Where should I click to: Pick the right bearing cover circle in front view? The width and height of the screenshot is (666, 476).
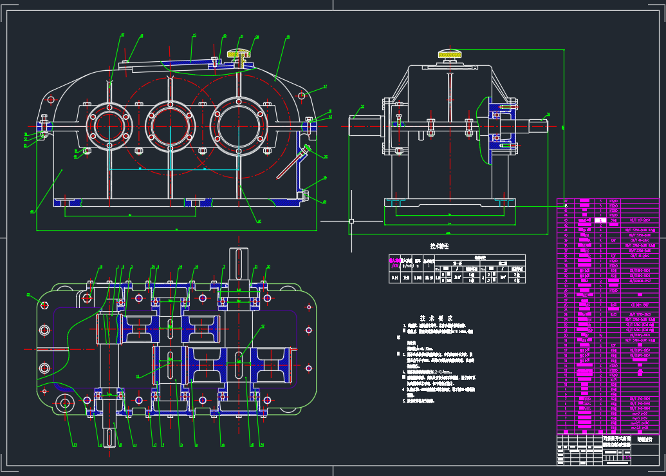click(x=239, y=126)
